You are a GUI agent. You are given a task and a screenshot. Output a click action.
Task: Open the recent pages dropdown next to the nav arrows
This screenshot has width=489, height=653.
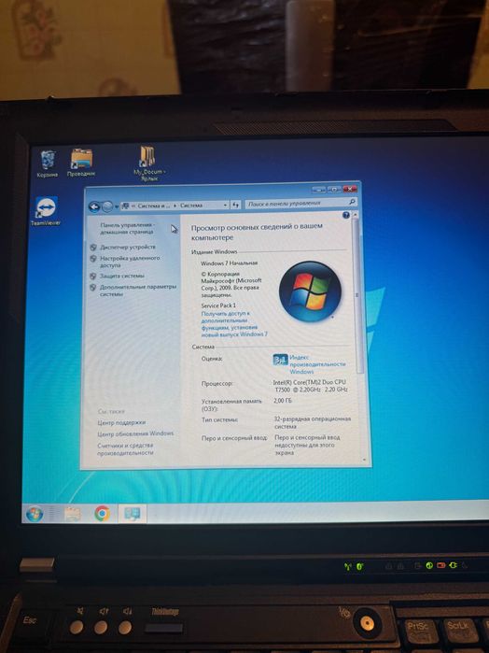(117, 206)
